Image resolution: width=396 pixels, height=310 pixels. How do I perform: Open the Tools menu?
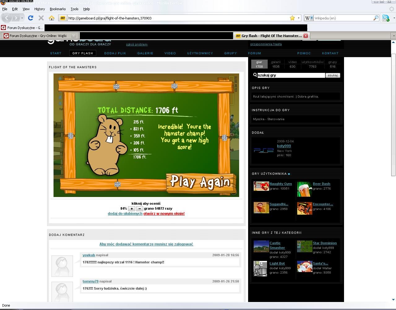pos(75,9)
